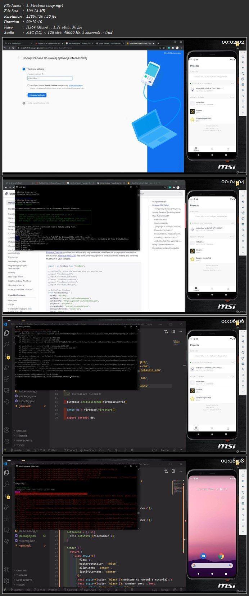
Task: Open the Wyświetl dokumentację link
Action: 173,53
